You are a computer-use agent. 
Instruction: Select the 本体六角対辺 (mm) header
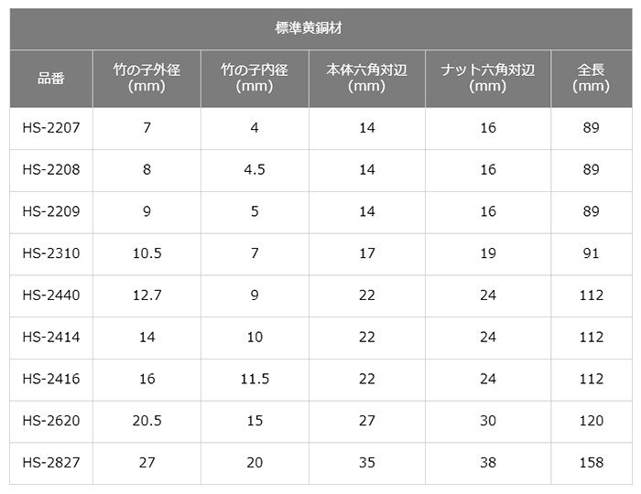tap(366, 78)
